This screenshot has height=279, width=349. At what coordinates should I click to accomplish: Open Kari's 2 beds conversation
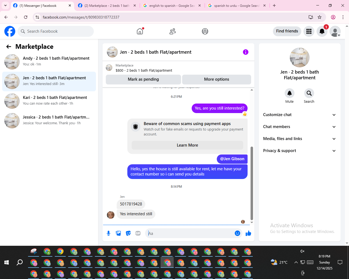pos(49,101)
